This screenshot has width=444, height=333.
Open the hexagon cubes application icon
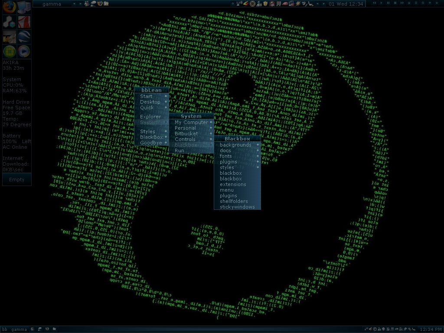pos(9,22)
